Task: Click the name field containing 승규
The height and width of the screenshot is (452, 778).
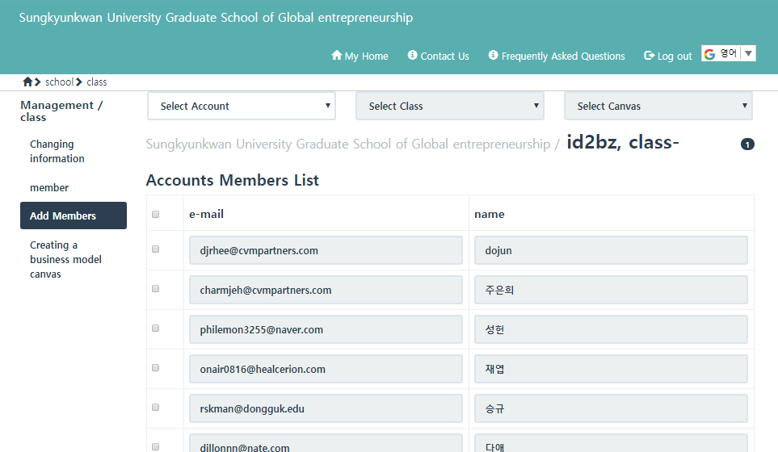Action: pos(612,409)
